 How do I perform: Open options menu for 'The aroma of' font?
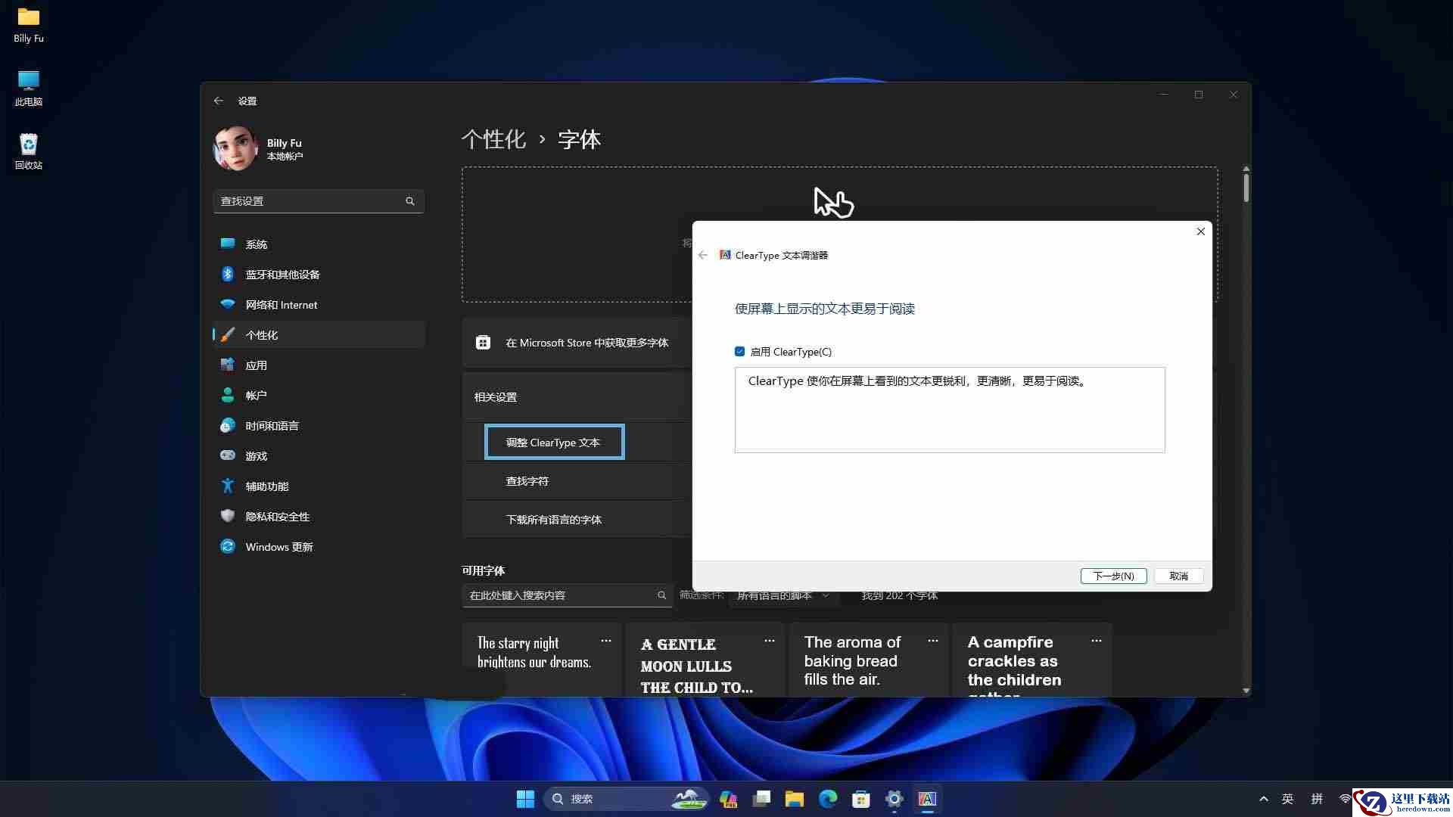pos(933,641)
